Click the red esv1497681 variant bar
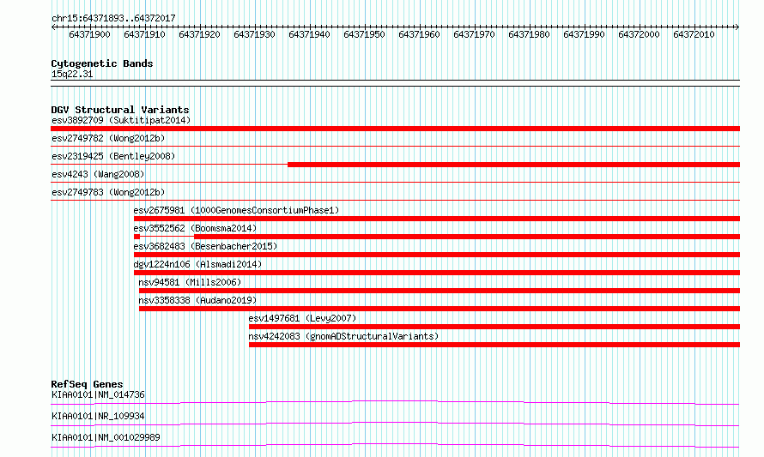Screen dimensions: 764x457 click(x=494, y=327)
